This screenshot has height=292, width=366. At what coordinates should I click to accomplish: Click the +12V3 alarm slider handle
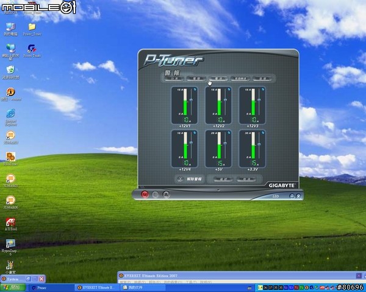click(x=259, y=100)
